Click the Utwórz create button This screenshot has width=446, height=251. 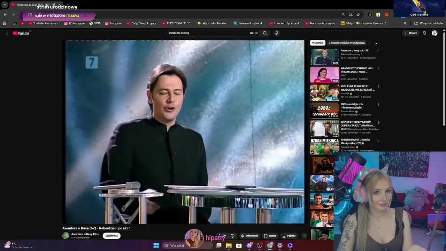click(410, 33)
